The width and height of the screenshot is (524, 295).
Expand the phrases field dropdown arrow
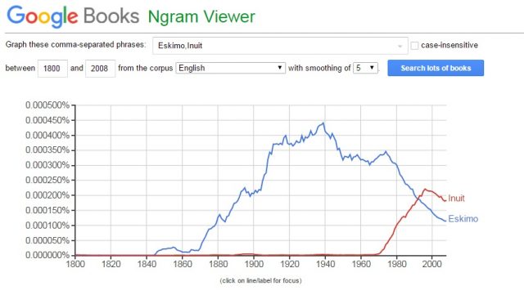click(x=400, y=46)
